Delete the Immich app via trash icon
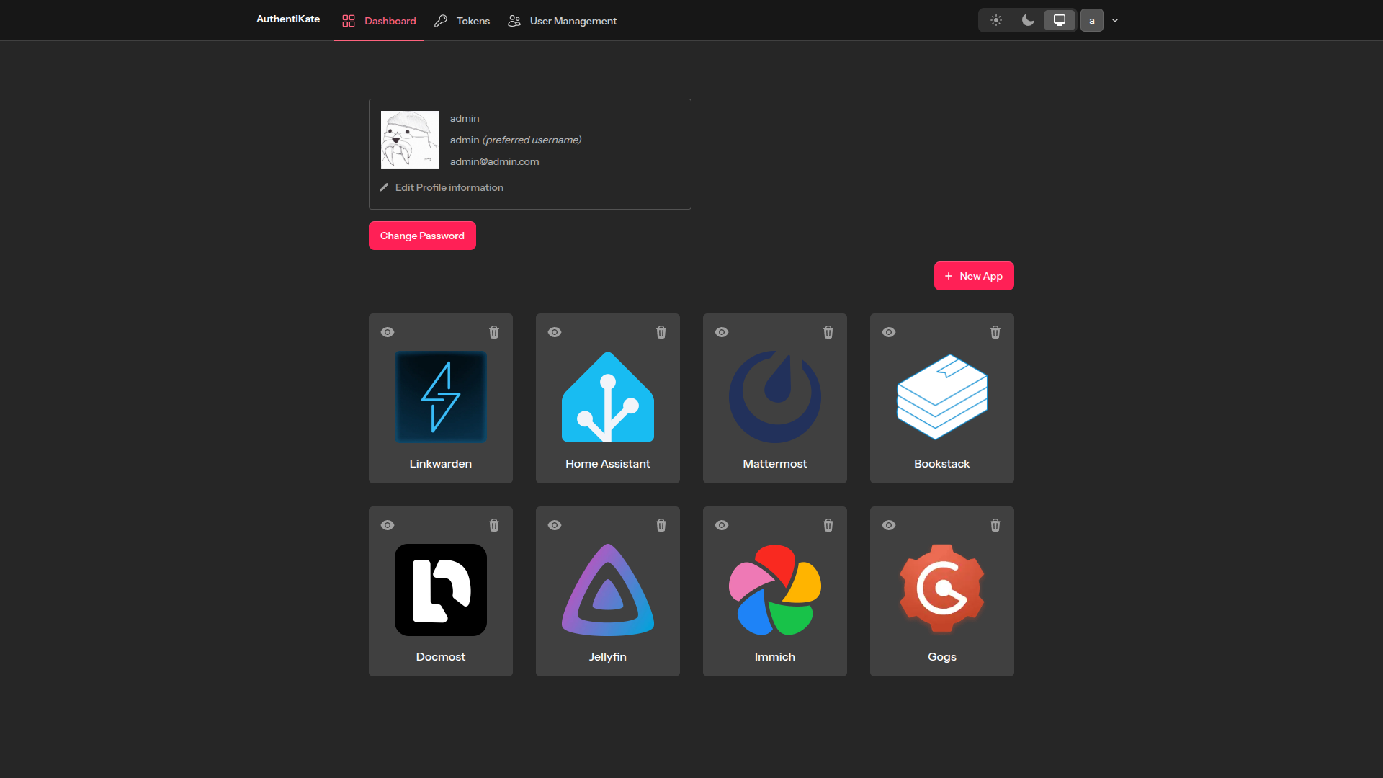Image resolution: width=1383 pixels, height=778 pixels. pyautogui.click(x=828, y=525)
